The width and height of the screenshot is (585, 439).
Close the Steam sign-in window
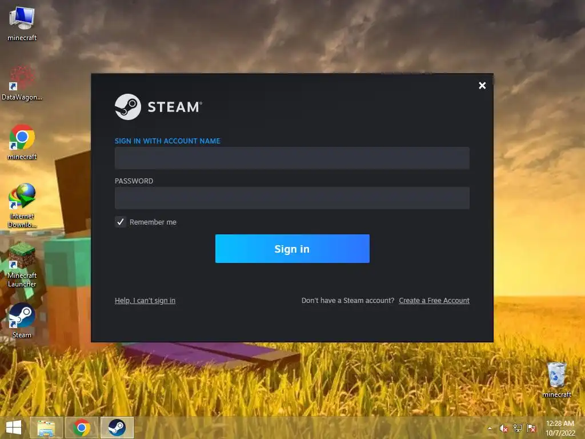point(482,86)
